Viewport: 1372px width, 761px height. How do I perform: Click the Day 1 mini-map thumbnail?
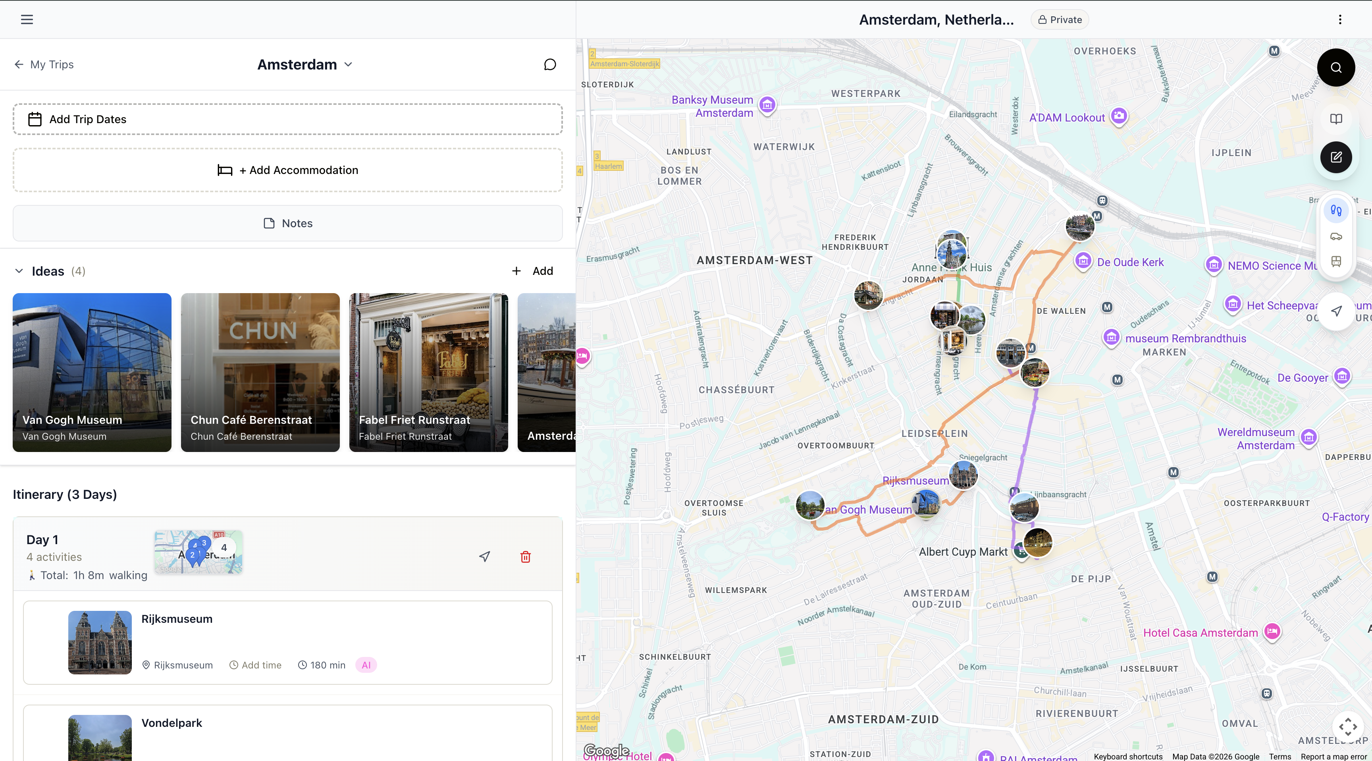pos(198,552)
